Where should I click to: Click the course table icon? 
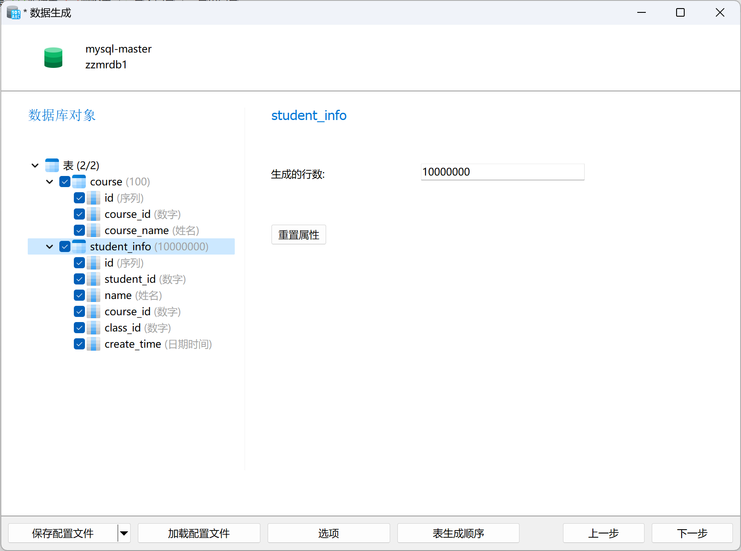click(x=79, y=182)
